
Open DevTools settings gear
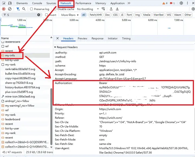181,3
